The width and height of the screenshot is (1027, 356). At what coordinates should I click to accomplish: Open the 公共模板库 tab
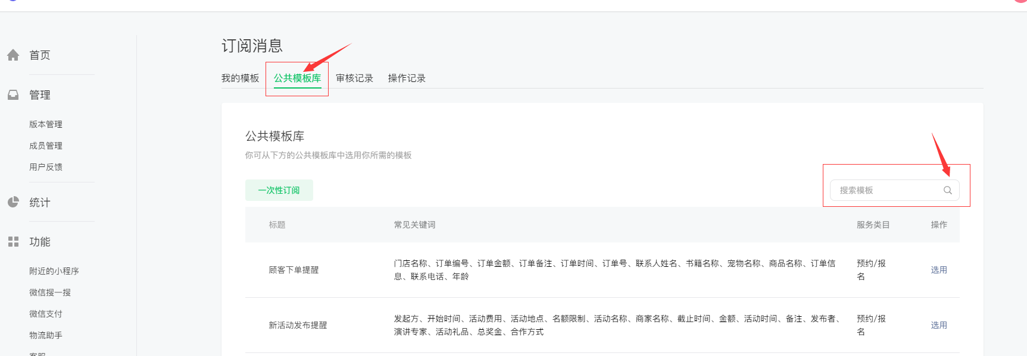click(x=298, y=78)
